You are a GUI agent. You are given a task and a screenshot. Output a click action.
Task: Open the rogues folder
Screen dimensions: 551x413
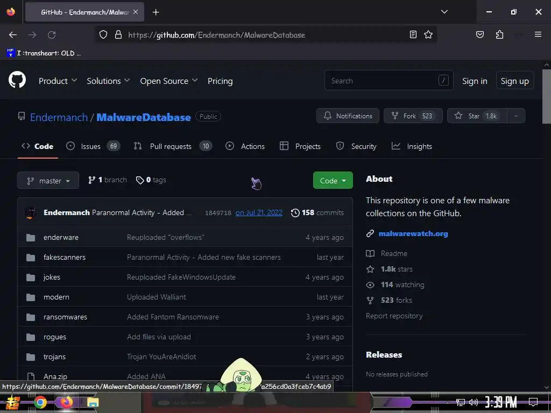coord(54,337)
